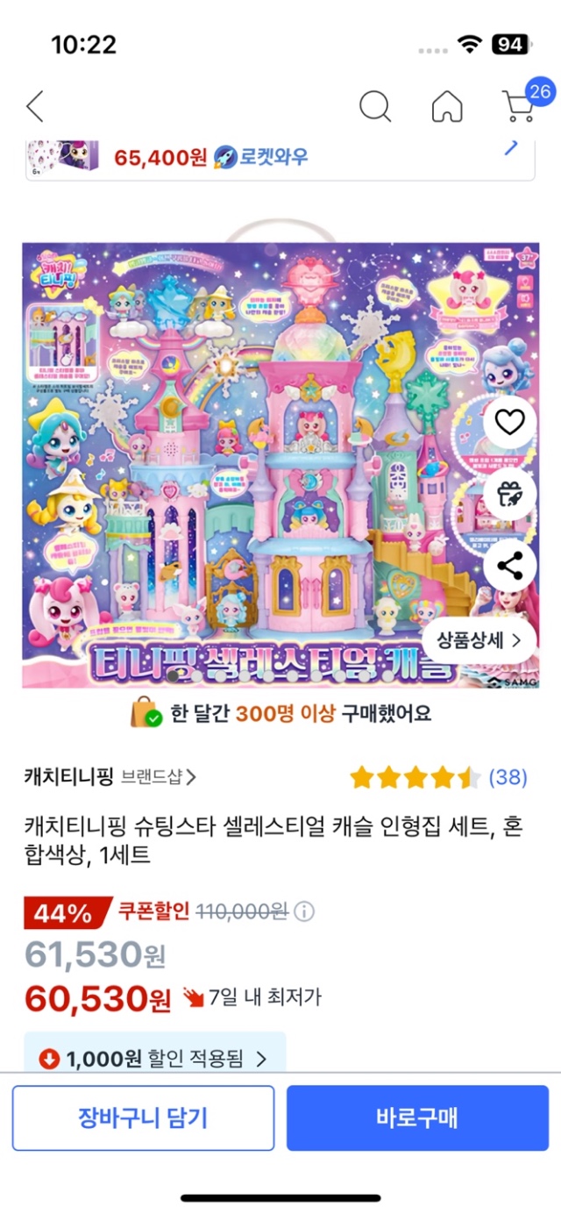The image size is (561, 1214).
Task: Tap the 로켓와우 badge icon
Action: [x=225, y=157]
